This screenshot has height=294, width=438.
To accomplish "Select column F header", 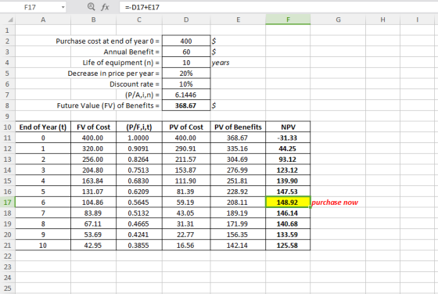I will tap(288, 20).
